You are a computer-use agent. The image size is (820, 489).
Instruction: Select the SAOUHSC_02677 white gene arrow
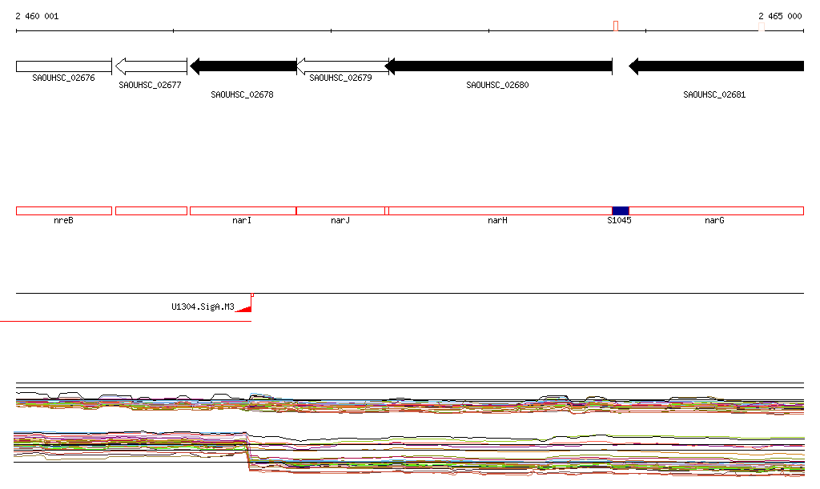coord(151,66)
